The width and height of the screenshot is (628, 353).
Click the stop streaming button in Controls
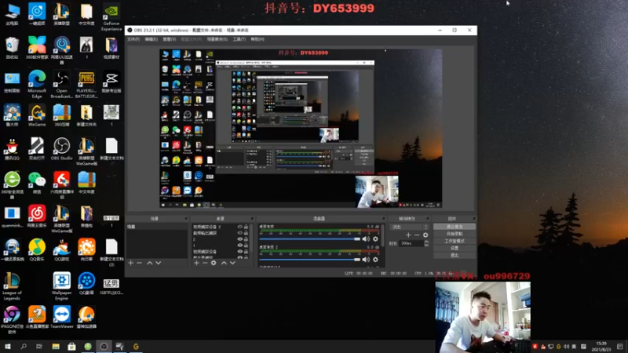click(455, 227)
